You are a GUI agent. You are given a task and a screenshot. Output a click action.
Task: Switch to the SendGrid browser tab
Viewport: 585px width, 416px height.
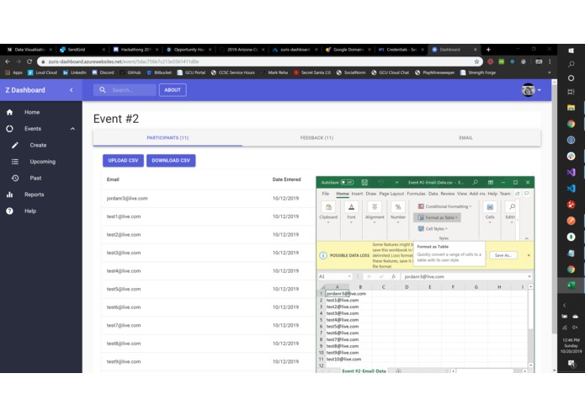82,49
